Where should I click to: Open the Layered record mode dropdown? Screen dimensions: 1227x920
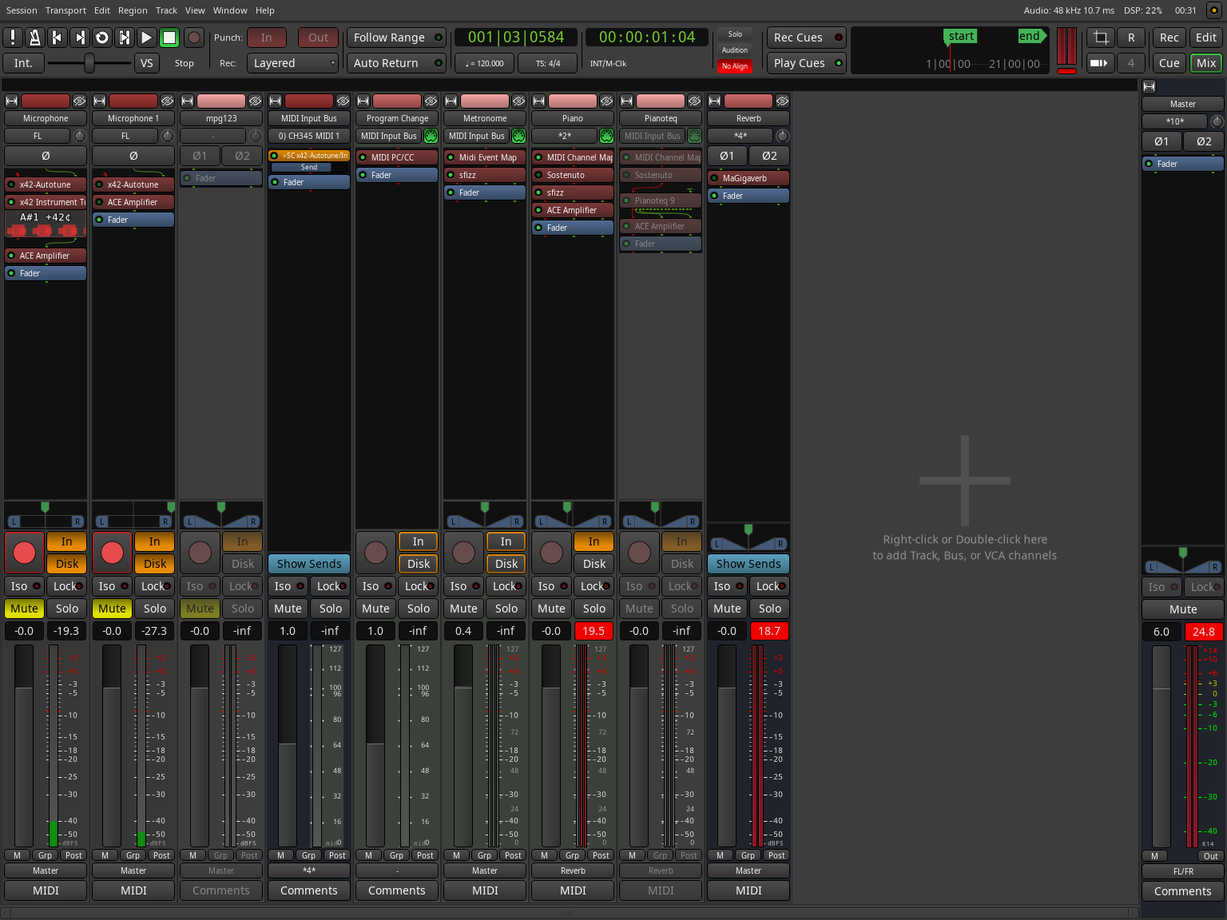pos(292,63)
